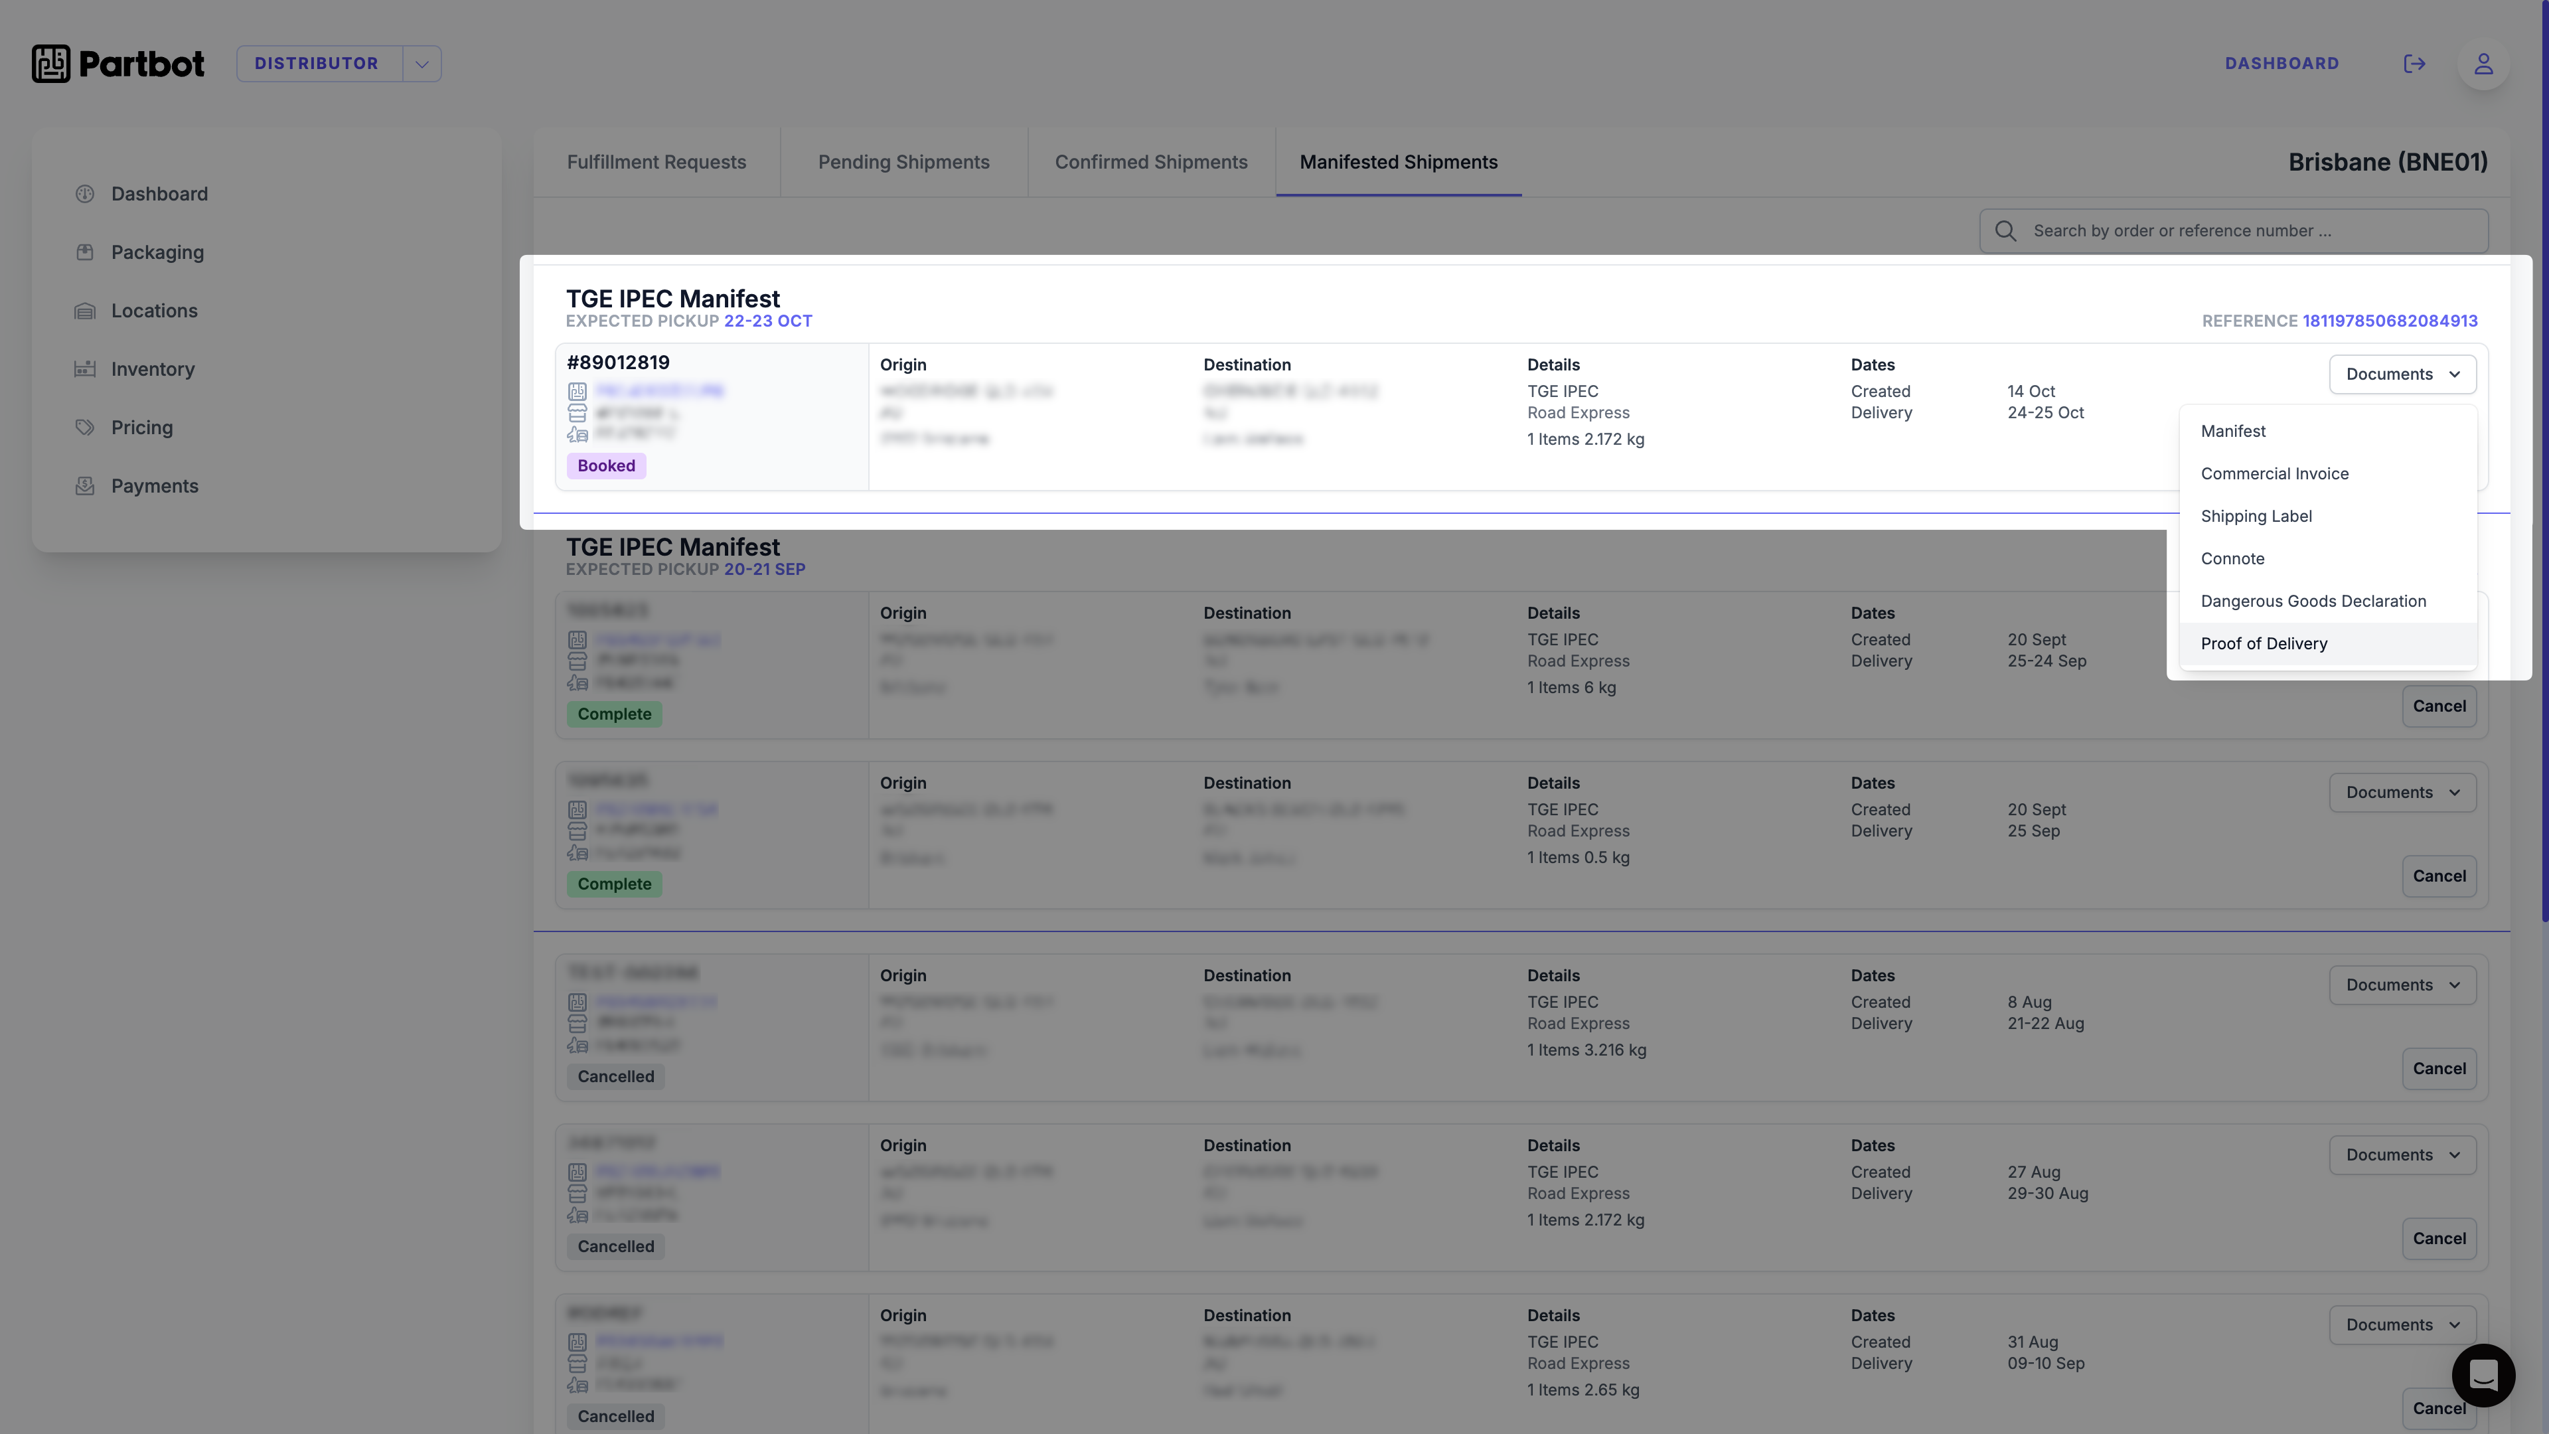Expand the Distributor role dropdown chevron

(x=422, y=63)
